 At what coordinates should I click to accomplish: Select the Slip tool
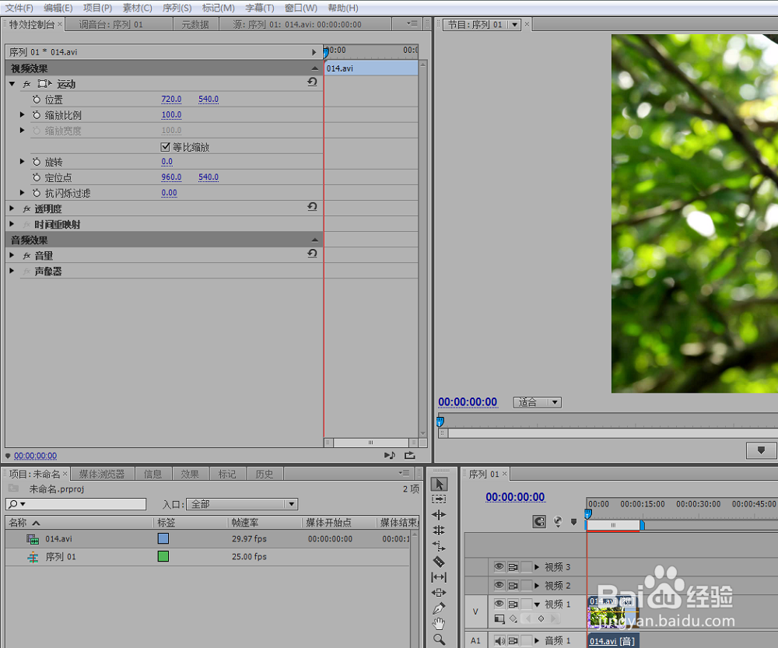point(439,577)
